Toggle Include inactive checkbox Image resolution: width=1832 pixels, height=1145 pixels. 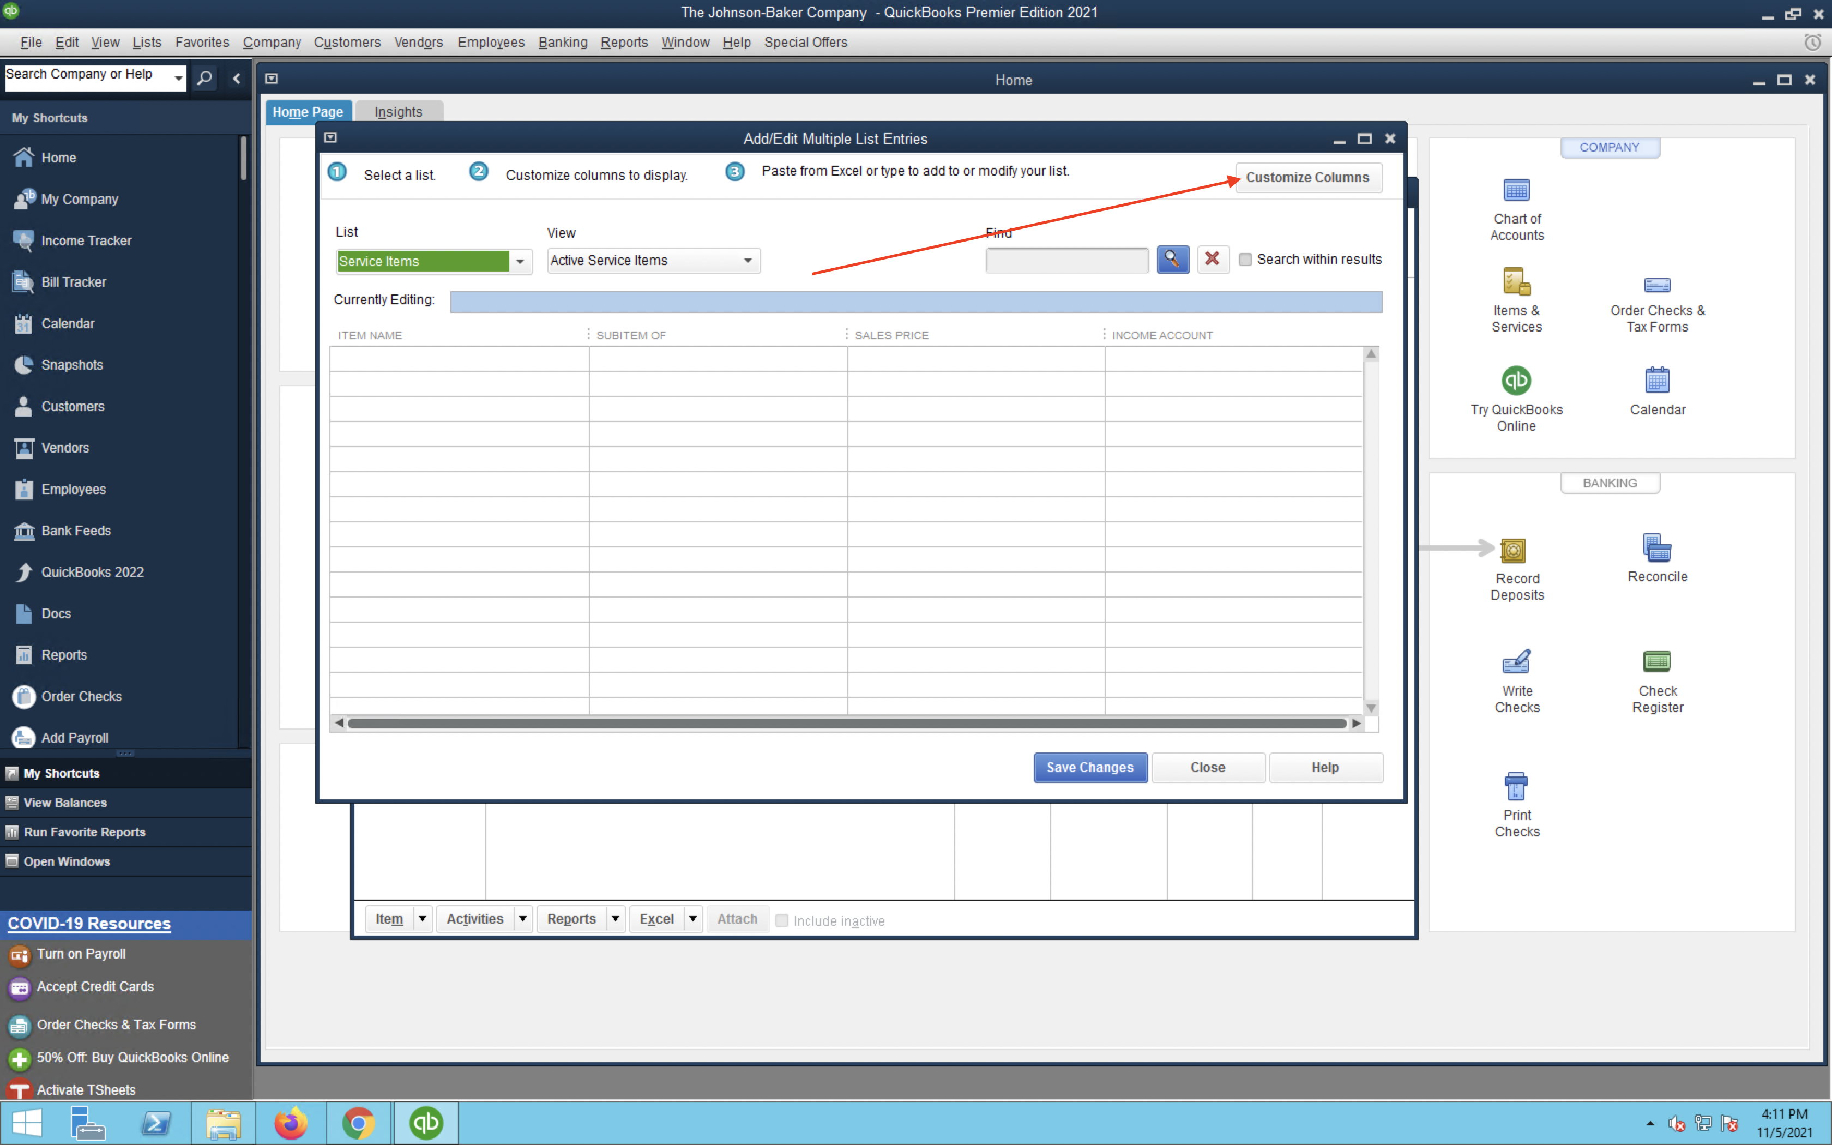(782, 921)
